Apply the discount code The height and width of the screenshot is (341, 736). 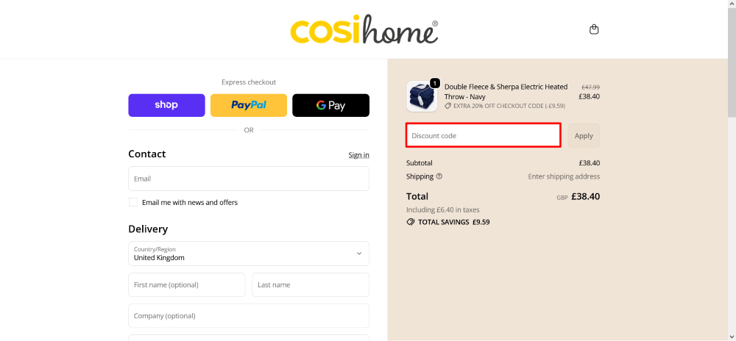click(584, 136)
